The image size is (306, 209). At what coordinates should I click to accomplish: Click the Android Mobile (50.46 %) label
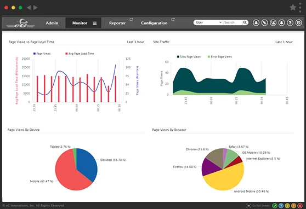click(x=251, y=191)
